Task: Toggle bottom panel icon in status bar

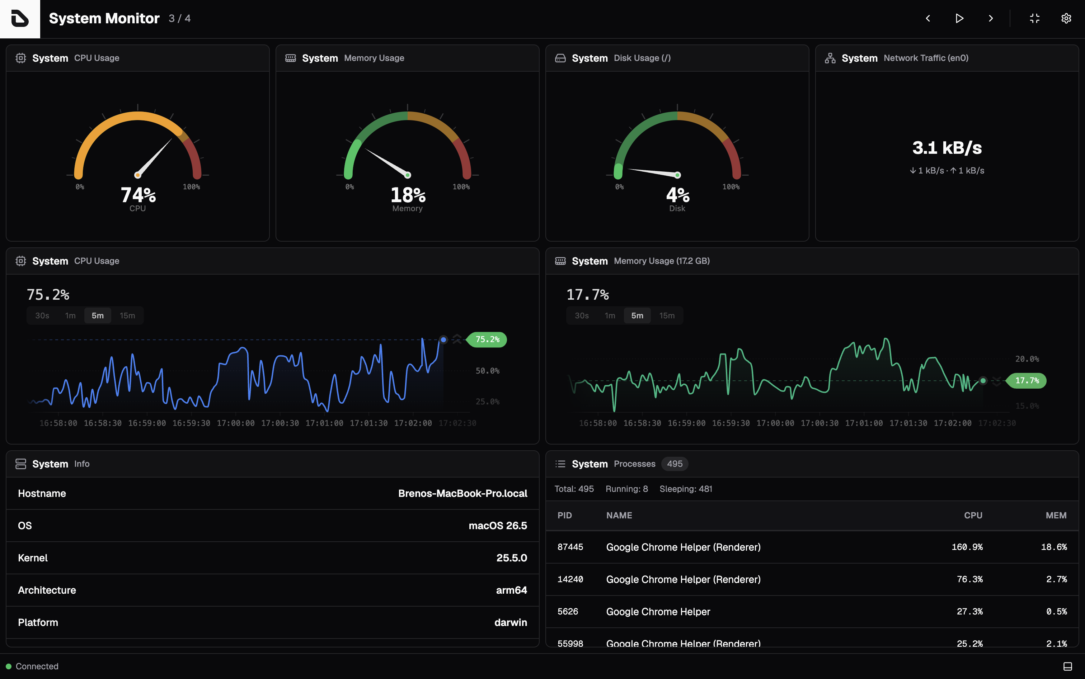Action: click(1068, 666)
